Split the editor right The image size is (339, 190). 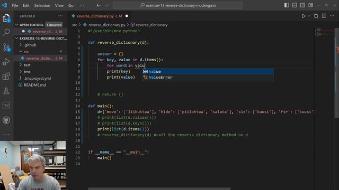tap(324, 16)
